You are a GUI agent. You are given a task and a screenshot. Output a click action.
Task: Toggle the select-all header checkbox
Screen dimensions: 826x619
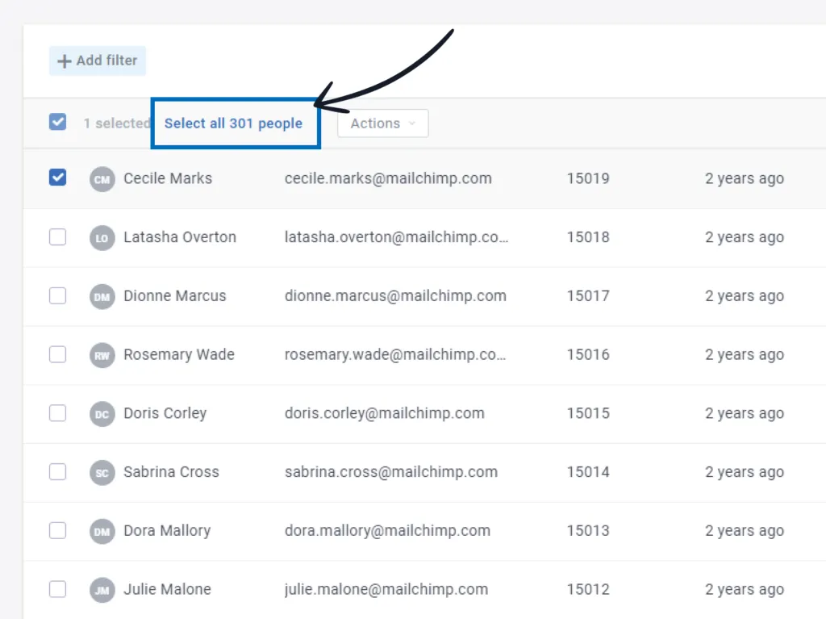58,122
